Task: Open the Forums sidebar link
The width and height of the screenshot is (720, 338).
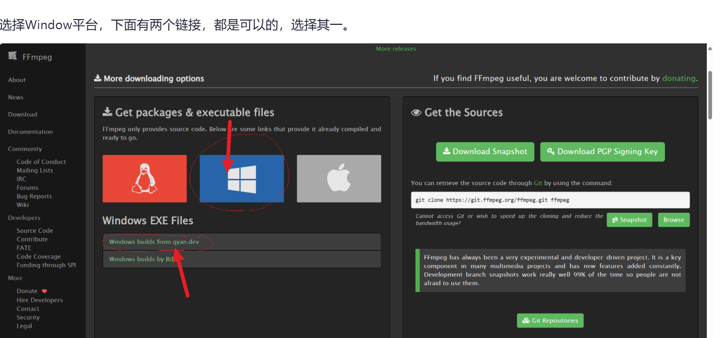Action: pos(27,188)
